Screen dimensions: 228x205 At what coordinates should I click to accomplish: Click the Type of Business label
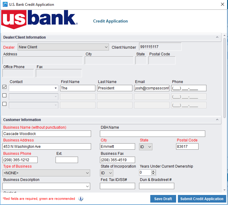pyautogui.click(x=17, y=166)
